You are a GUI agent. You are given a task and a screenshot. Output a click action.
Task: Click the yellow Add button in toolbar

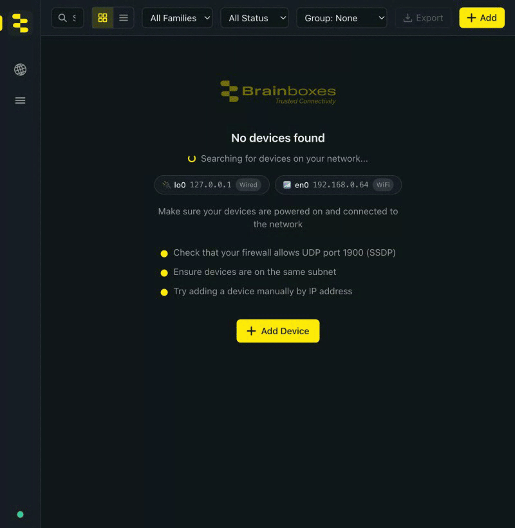tap(482, 18)
